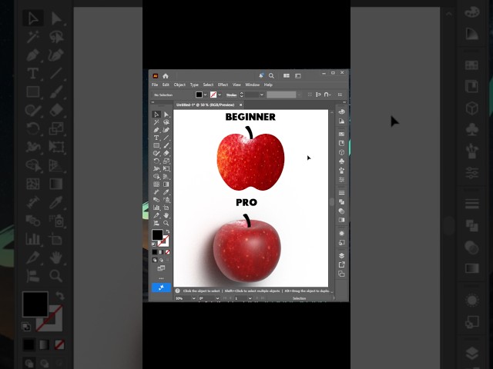493x369 pixels.
Task: Open the notifications bell
Action: tap(261, 75)
